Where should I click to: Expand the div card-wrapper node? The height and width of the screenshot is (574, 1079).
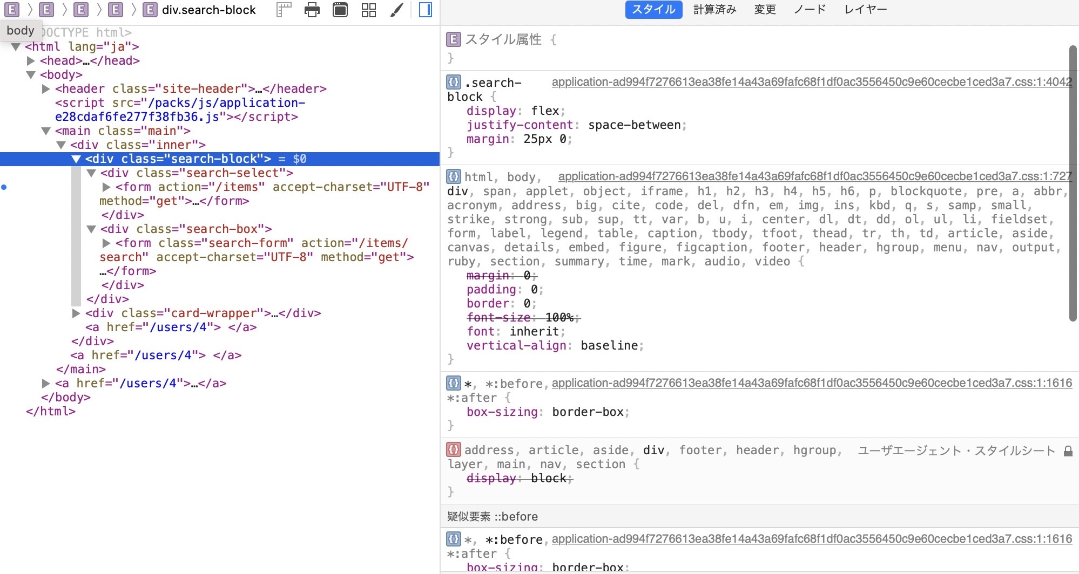tap(76, 313)
